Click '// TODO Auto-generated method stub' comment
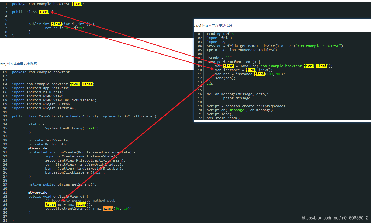The width and height of the screenshot is (371, 223). pyautogui.click(x=80, y=201)
